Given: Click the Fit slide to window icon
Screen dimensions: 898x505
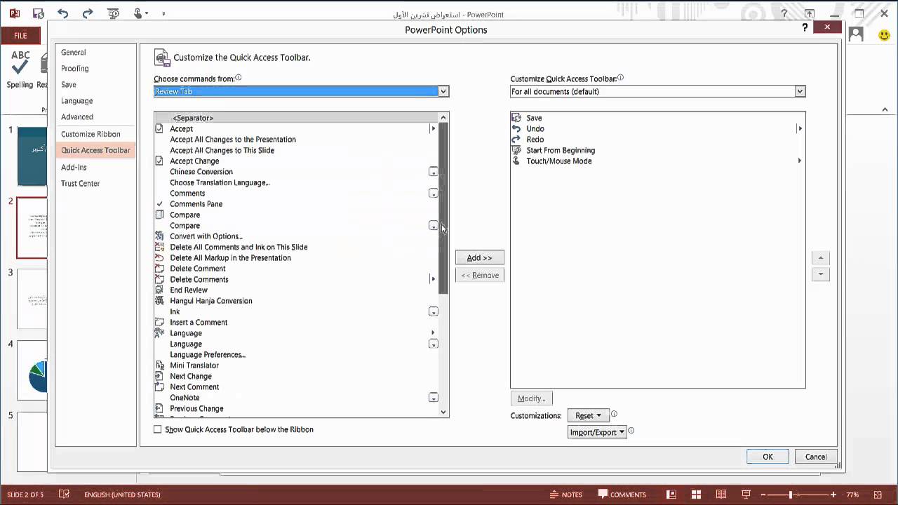Looking at the screenshot, I should 878,494.
